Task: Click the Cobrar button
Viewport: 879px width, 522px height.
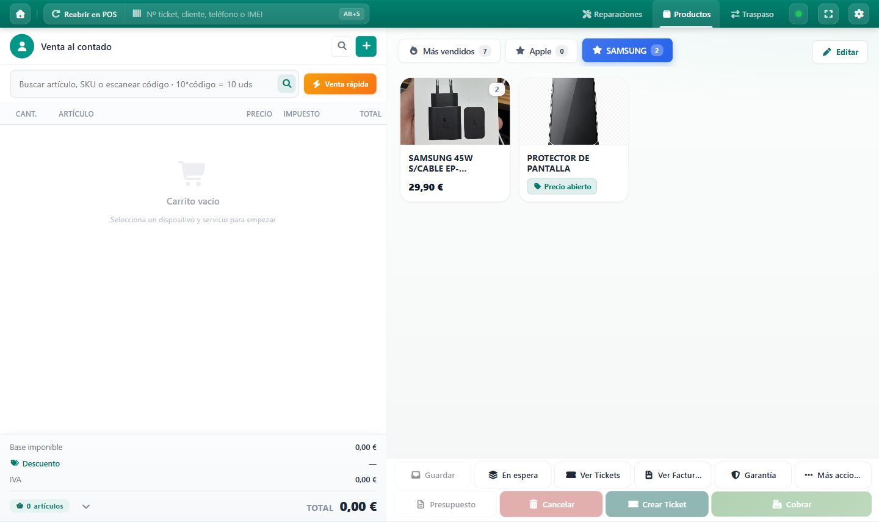Action: 791,504
